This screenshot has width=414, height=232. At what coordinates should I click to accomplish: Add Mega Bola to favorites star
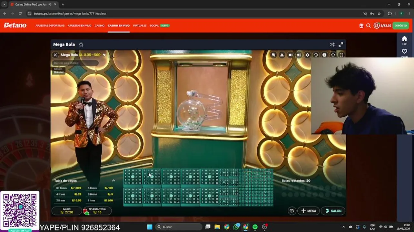pyautogui.click(x=81, y=44)
